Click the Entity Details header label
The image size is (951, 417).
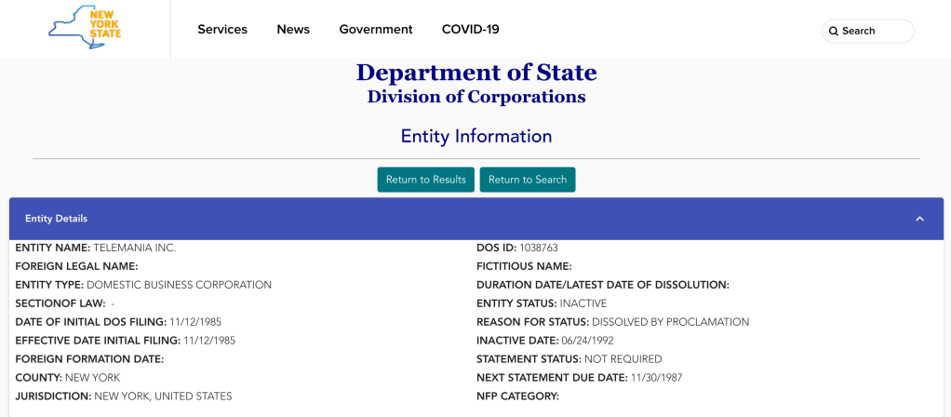(57, 219)
